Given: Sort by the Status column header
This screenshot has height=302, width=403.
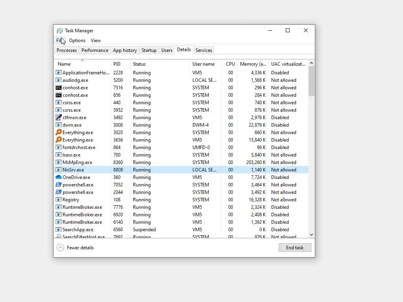Looking at the screenshot, I should click(160, 64).
